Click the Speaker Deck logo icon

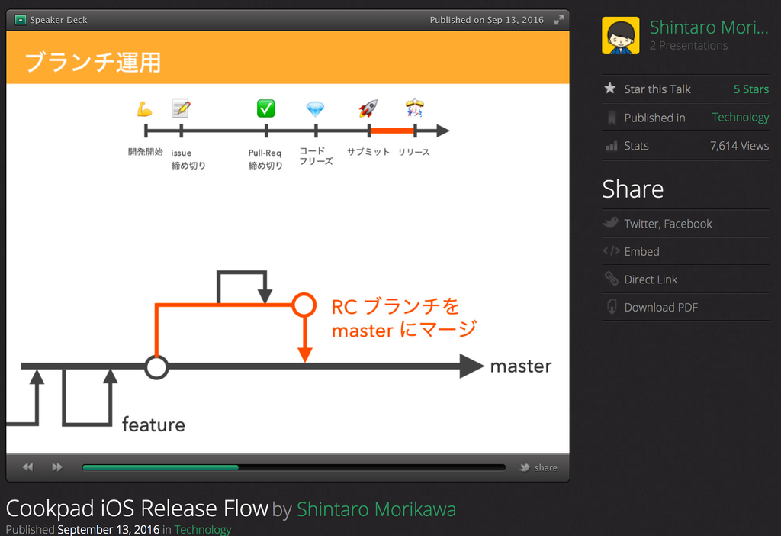21,20
